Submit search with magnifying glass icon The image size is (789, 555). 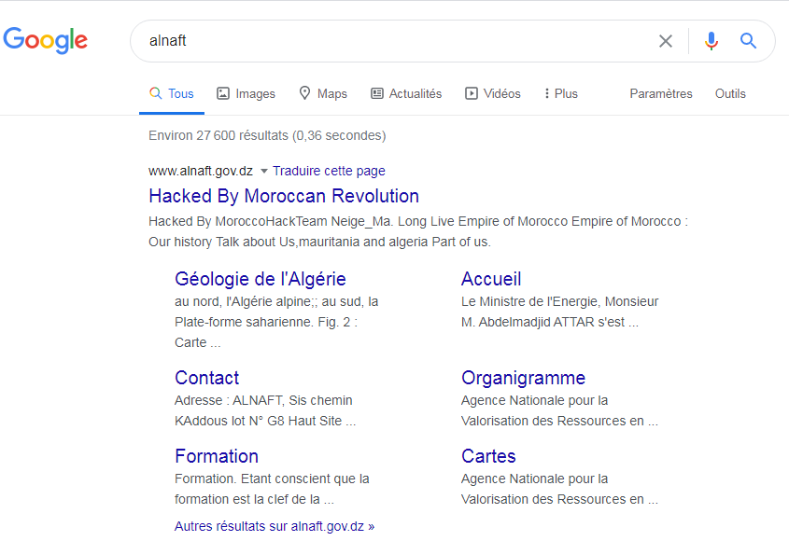[748, 41]
